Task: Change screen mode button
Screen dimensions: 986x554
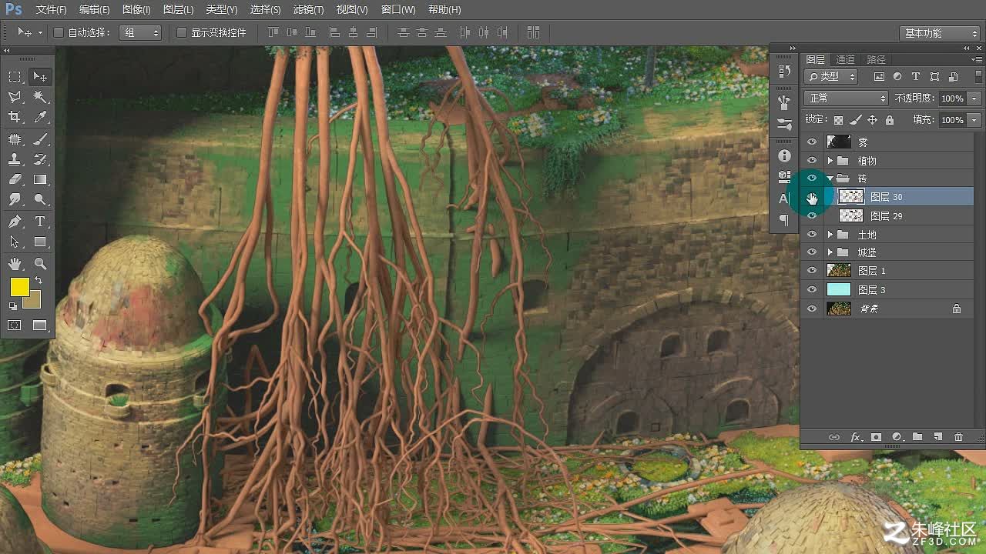Action: click(x=40, y=325)
